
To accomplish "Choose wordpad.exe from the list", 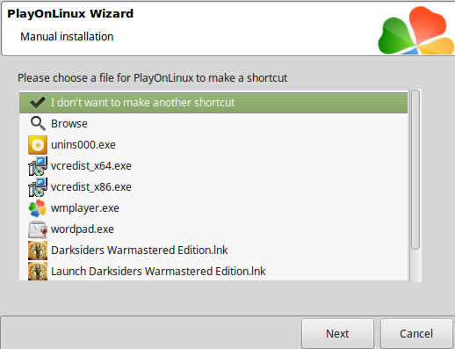I will [x=213, y=229].
